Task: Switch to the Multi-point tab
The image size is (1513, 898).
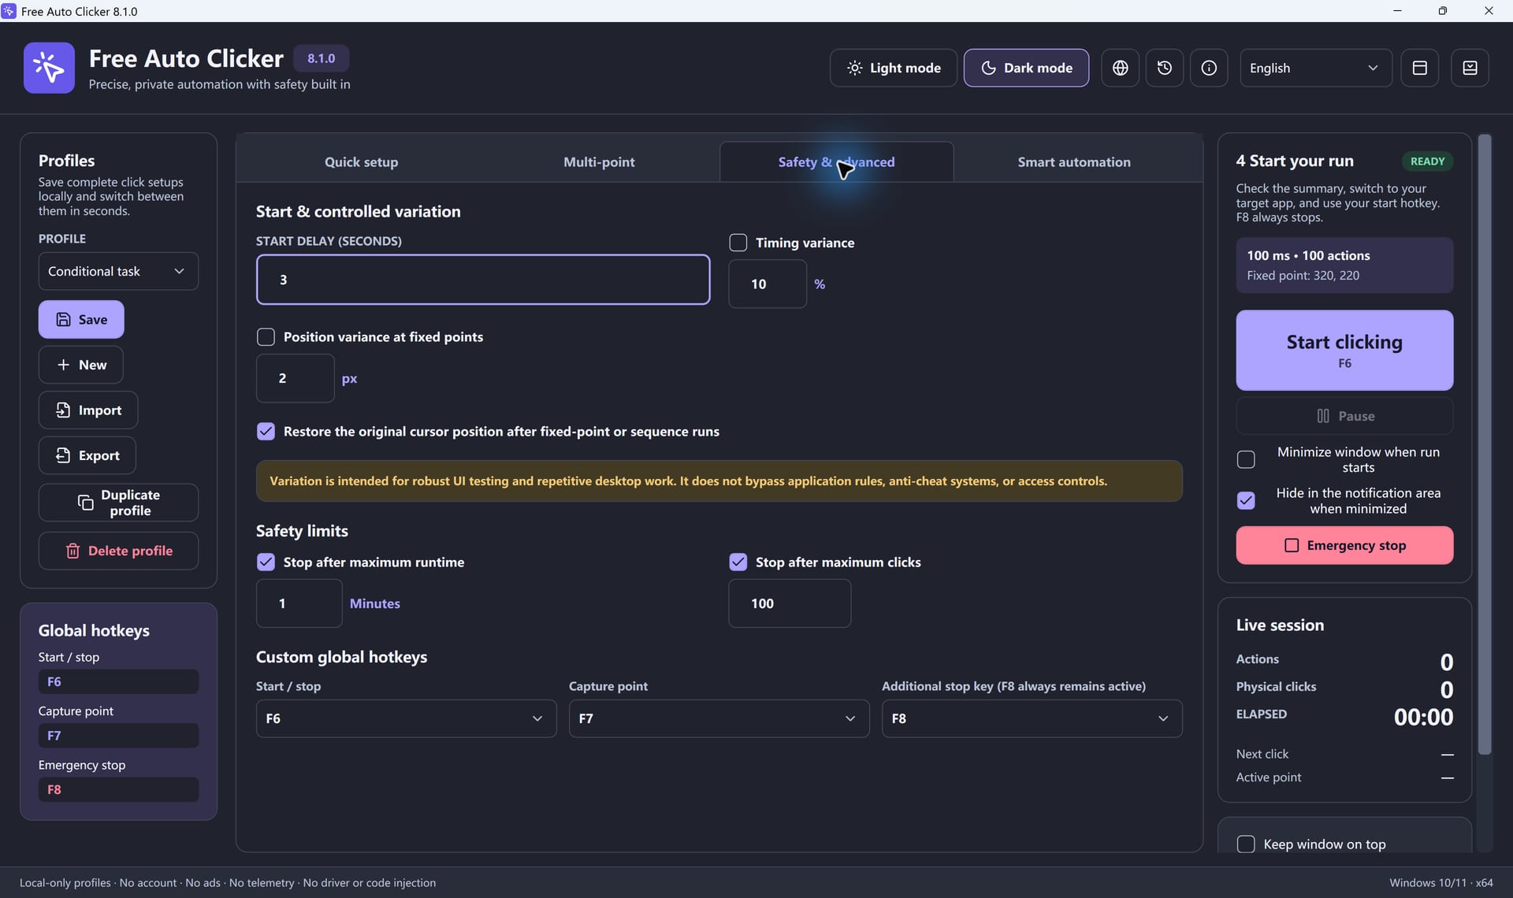Action: pos(599,161)
